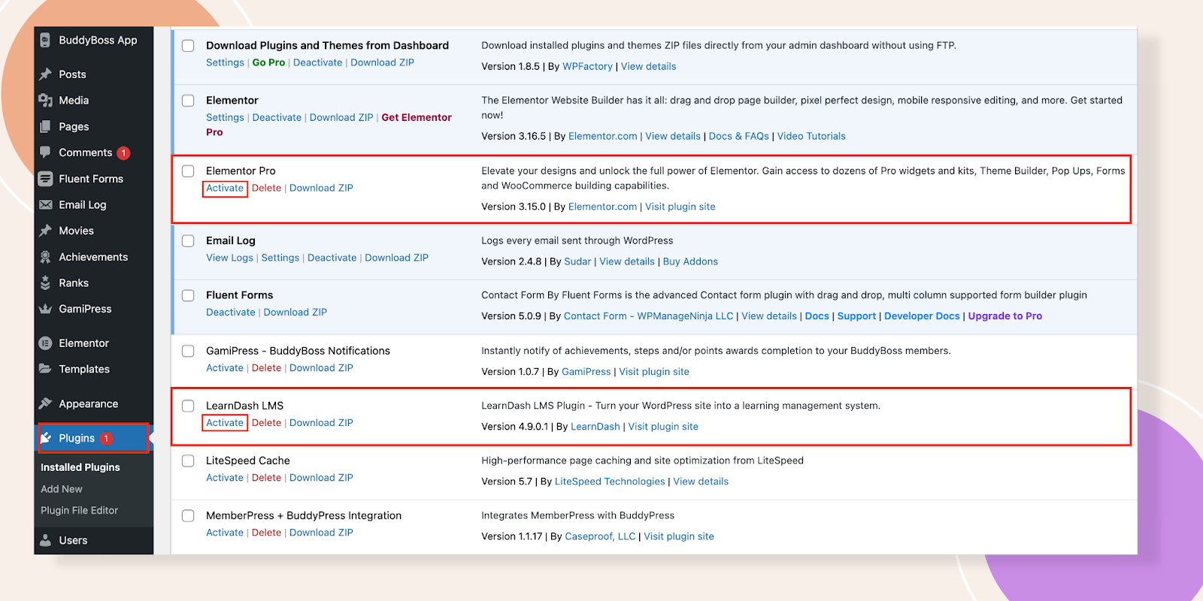Open View Logs for Email Log
The image size is (1203, 601).
point(229,258)
